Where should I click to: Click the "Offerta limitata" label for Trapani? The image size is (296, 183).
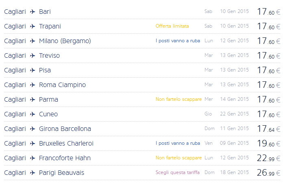click(172, 26)
